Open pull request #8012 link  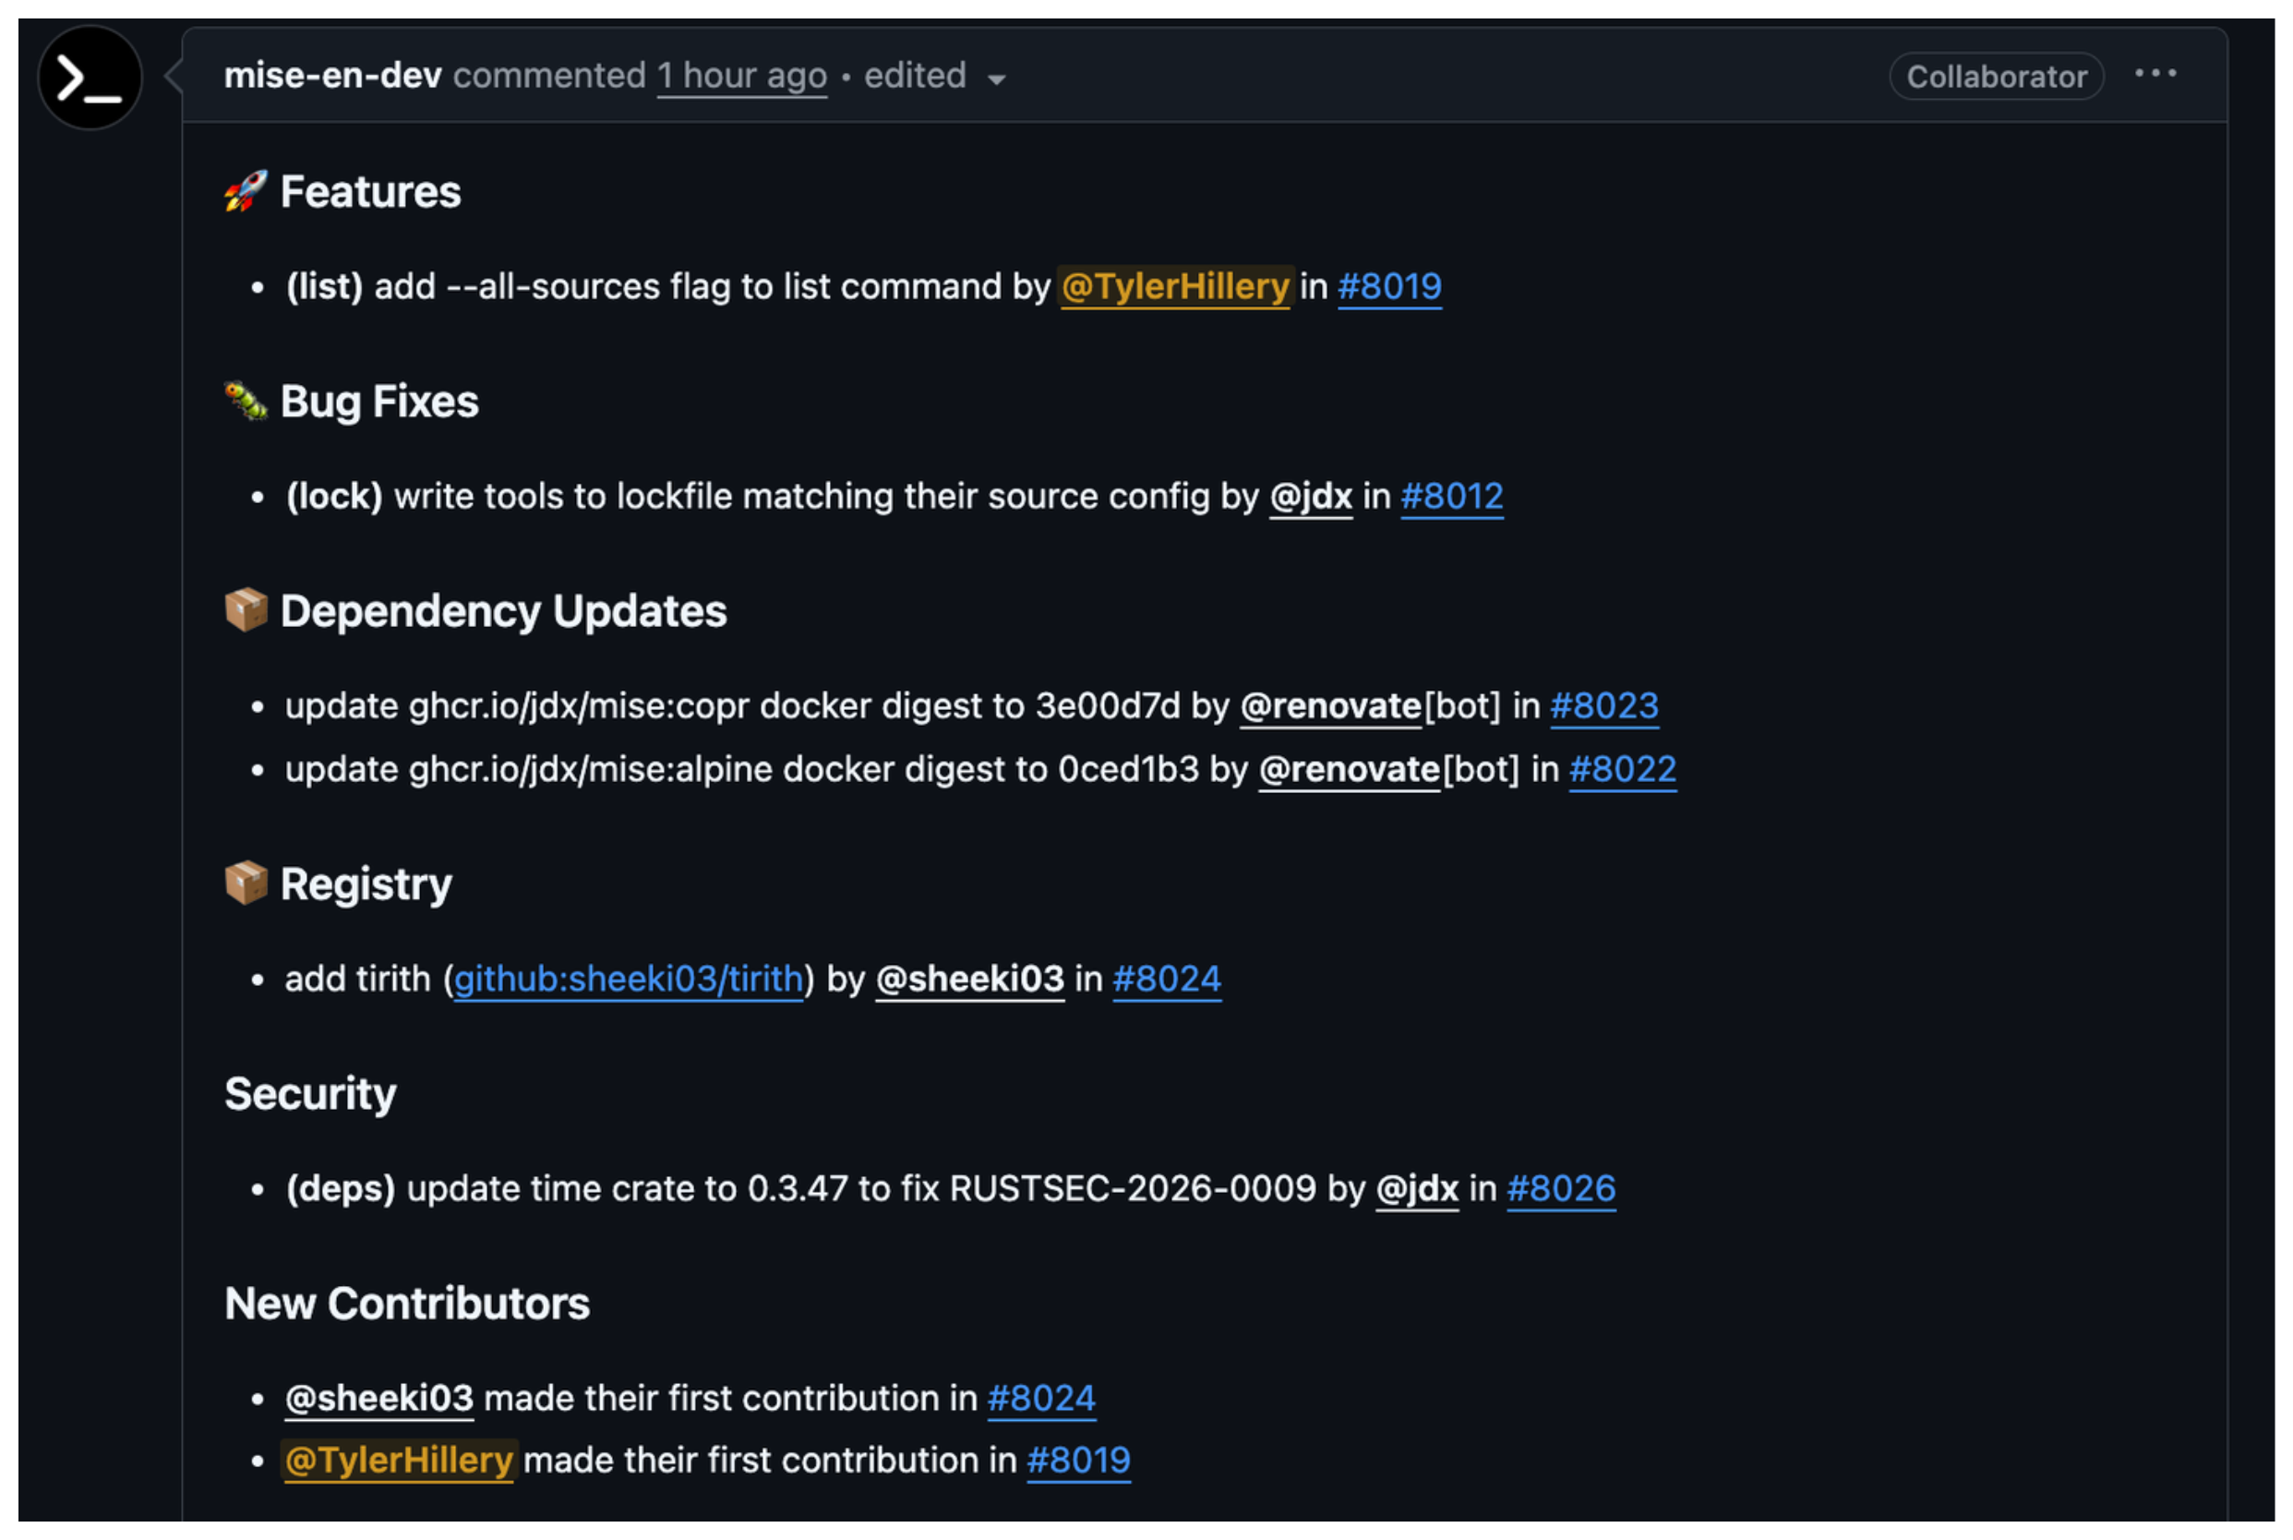[x=1450, y=497]
